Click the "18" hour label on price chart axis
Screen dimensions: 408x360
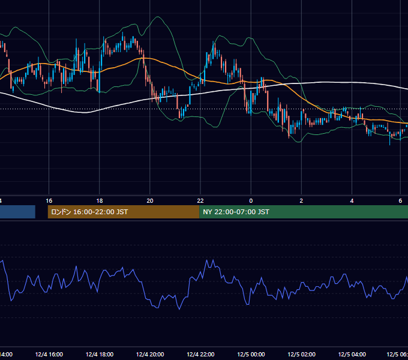pos(100,201)
